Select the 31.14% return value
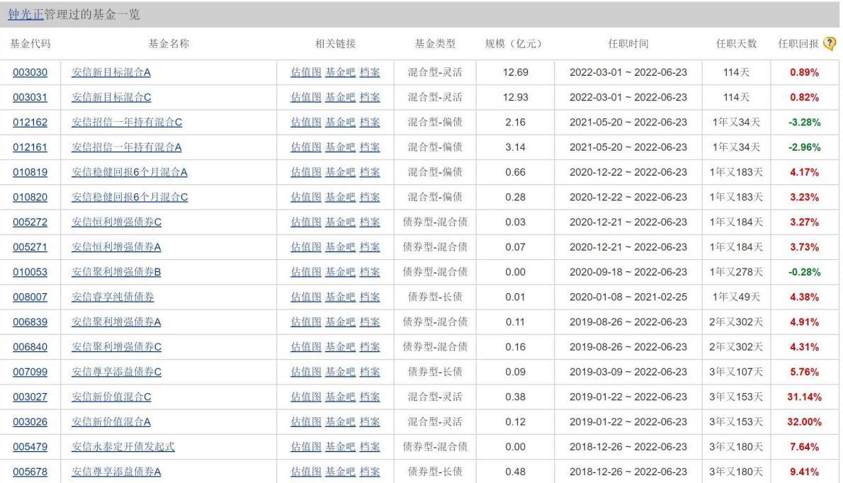 [x=804, y=397]
